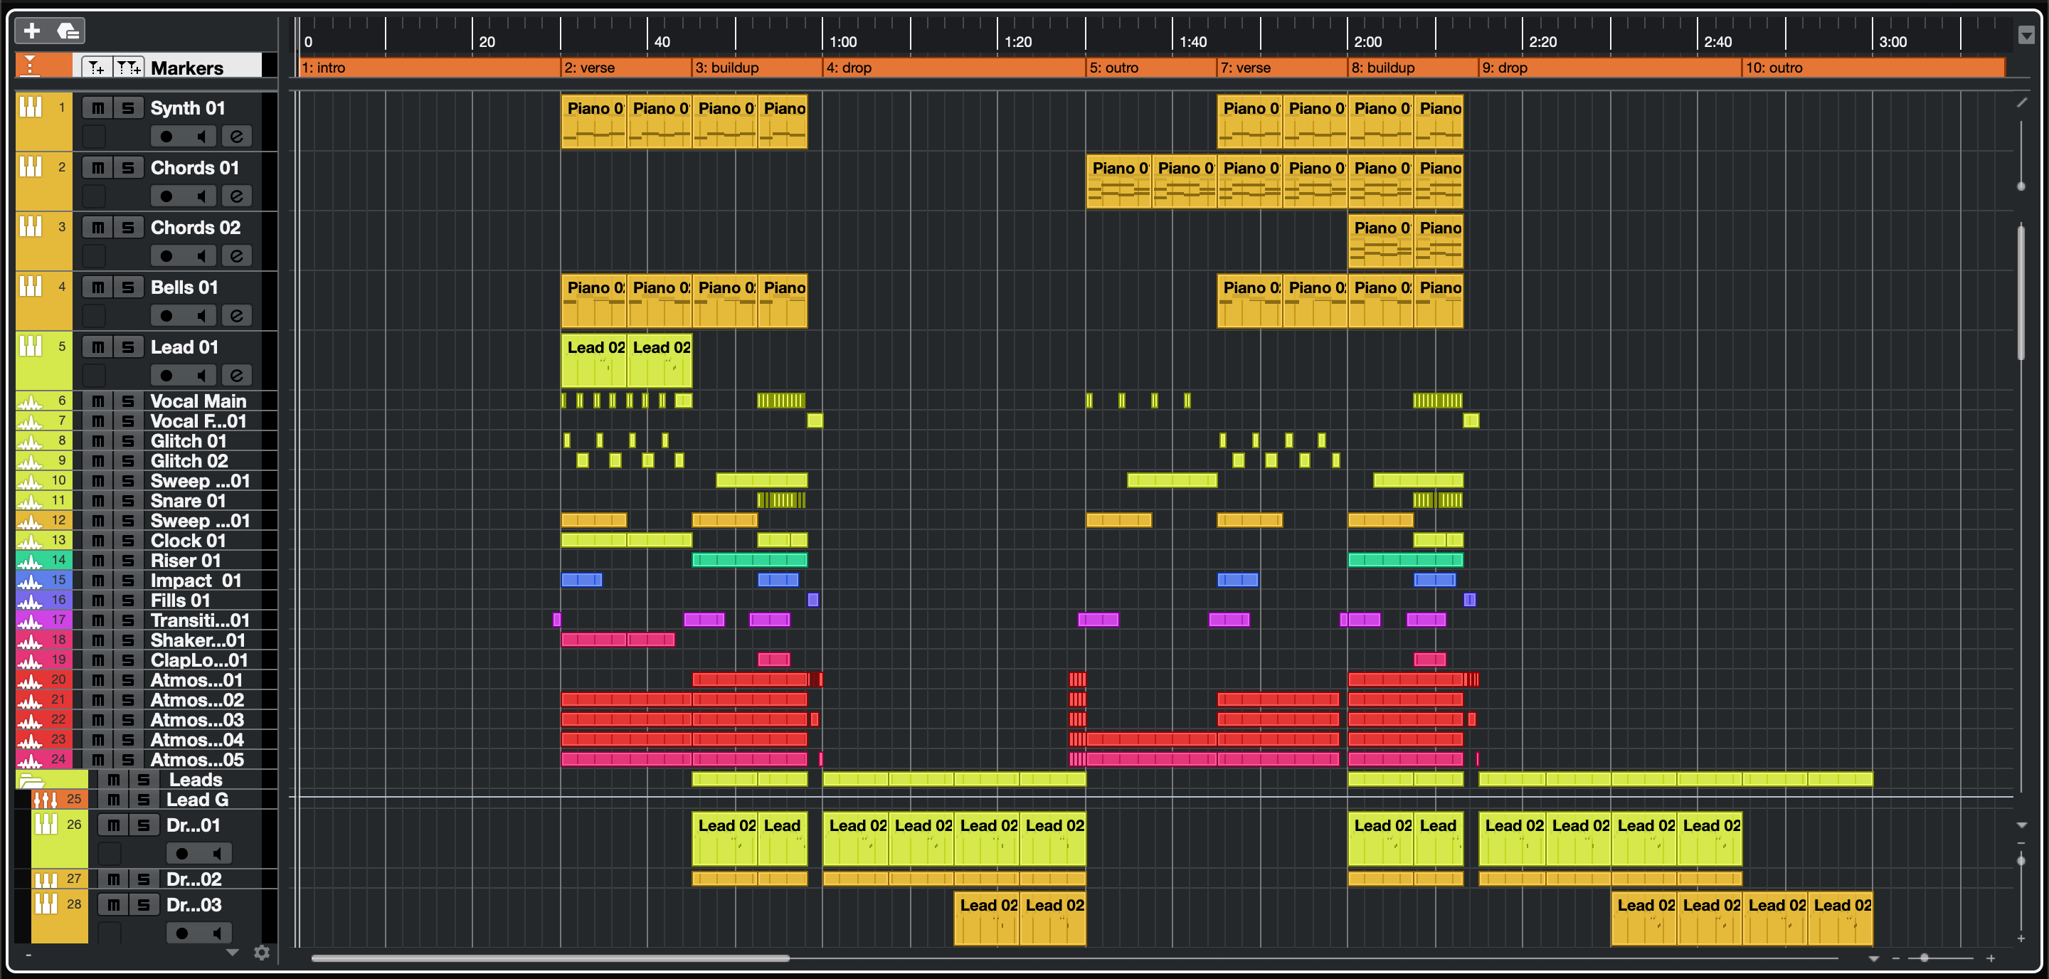Viewport: 2049px width, 979px height.
Task: Click the Add Cycle Marker button
Action: coord(129,68)
